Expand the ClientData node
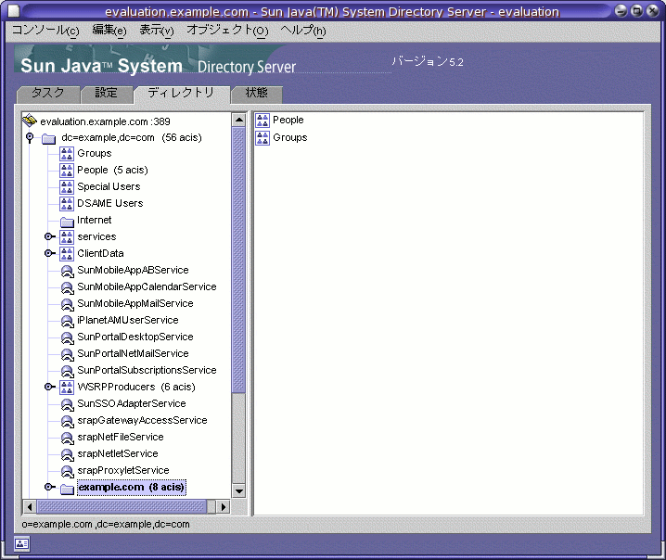This screenshot has width=666, height=560. (x=50, y=253)
